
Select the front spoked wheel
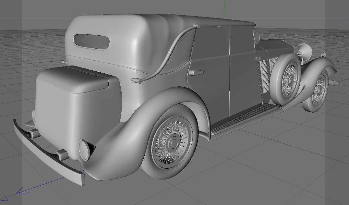(x=316, y=91)
